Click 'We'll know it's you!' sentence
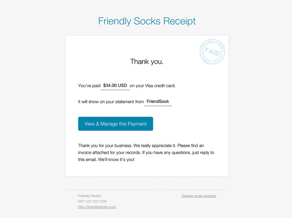Image resolution: width=292 pixels, height=218 pixels. point(116,160)
